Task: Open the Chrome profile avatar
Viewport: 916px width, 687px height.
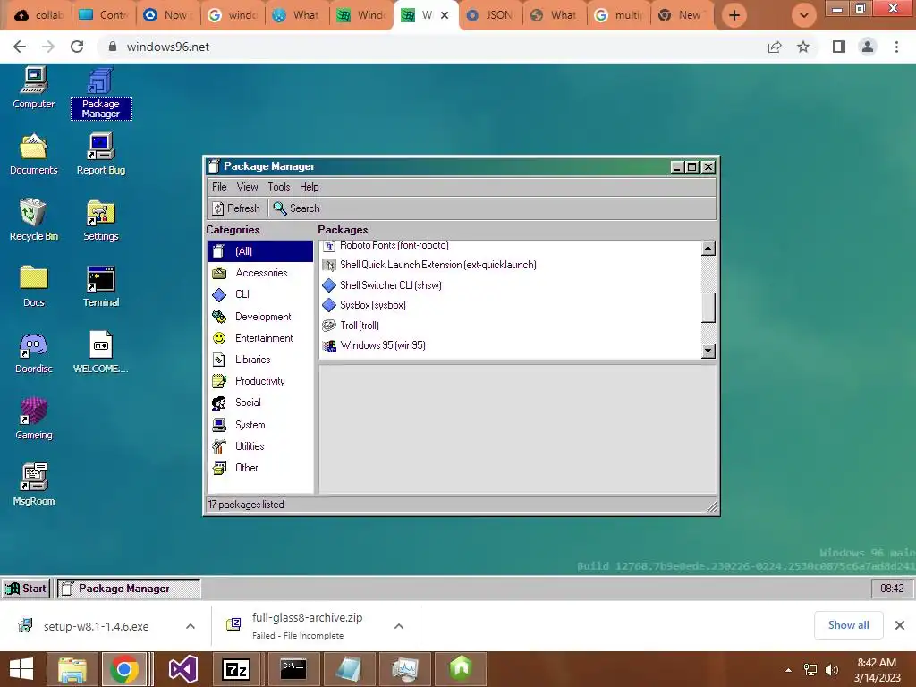Action: tap(868, 47)
